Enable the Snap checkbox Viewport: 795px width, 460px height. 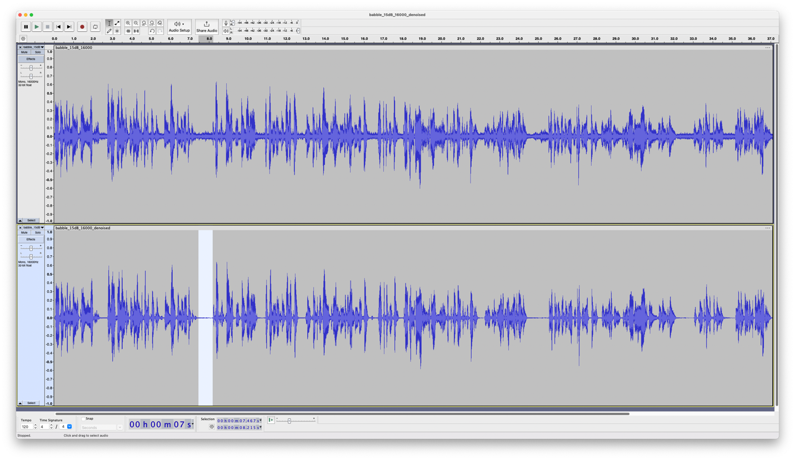click(x=83, y=418)
